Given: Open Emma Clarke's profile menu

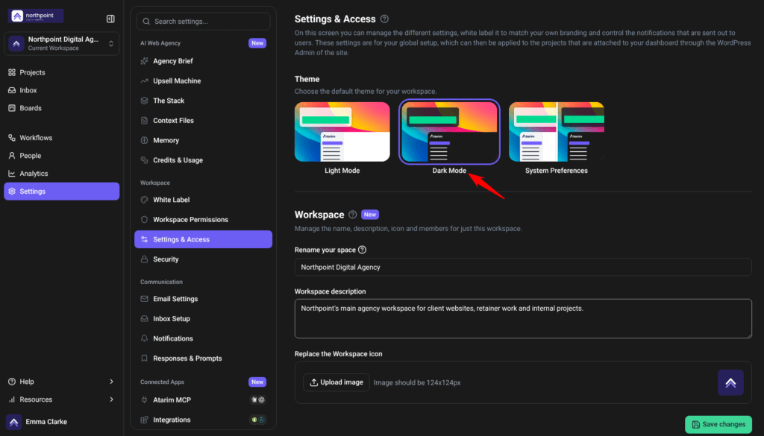Looking at the screenshot, I should tap(61, 422).
